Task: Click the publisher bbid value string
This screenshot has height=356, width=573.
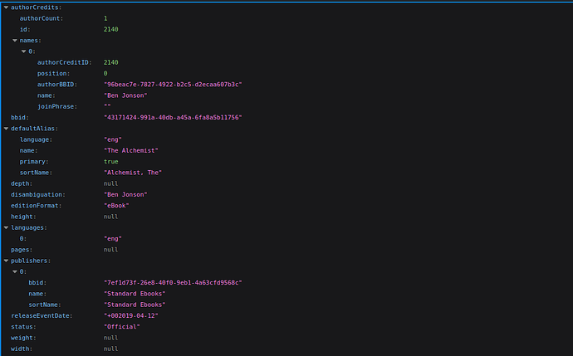Action: 173,282
